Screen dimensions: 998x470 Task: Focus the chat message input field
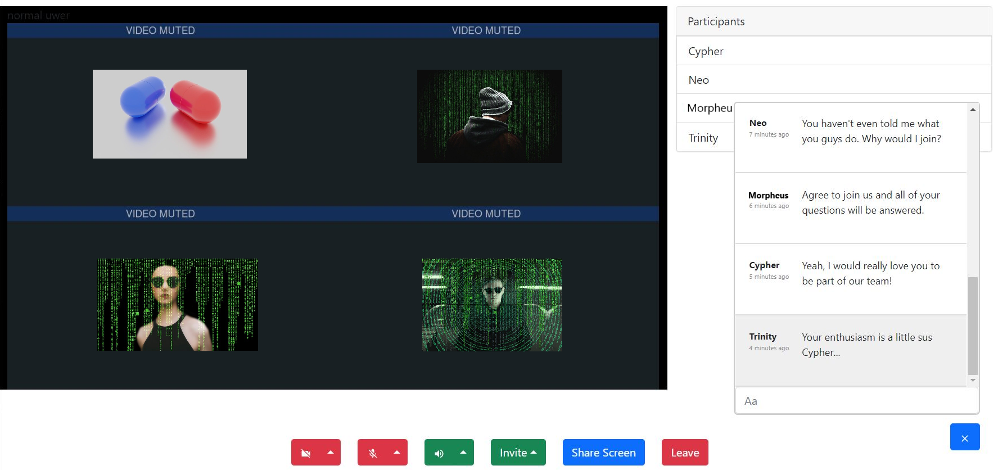[x=856, y=401]
